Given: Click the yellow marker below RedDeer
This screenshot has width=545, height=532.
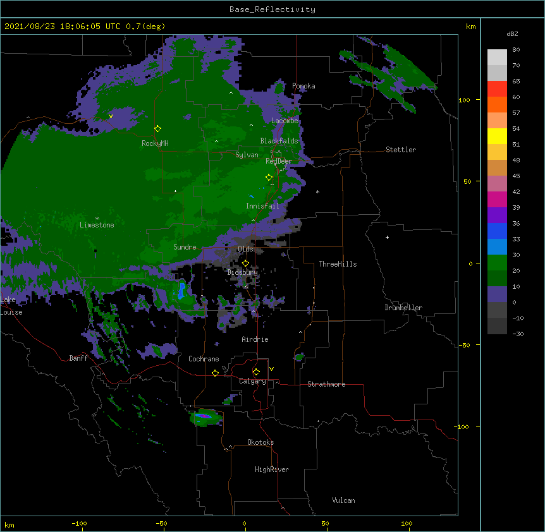Looking at the screenshot, I should click(269, 178).
